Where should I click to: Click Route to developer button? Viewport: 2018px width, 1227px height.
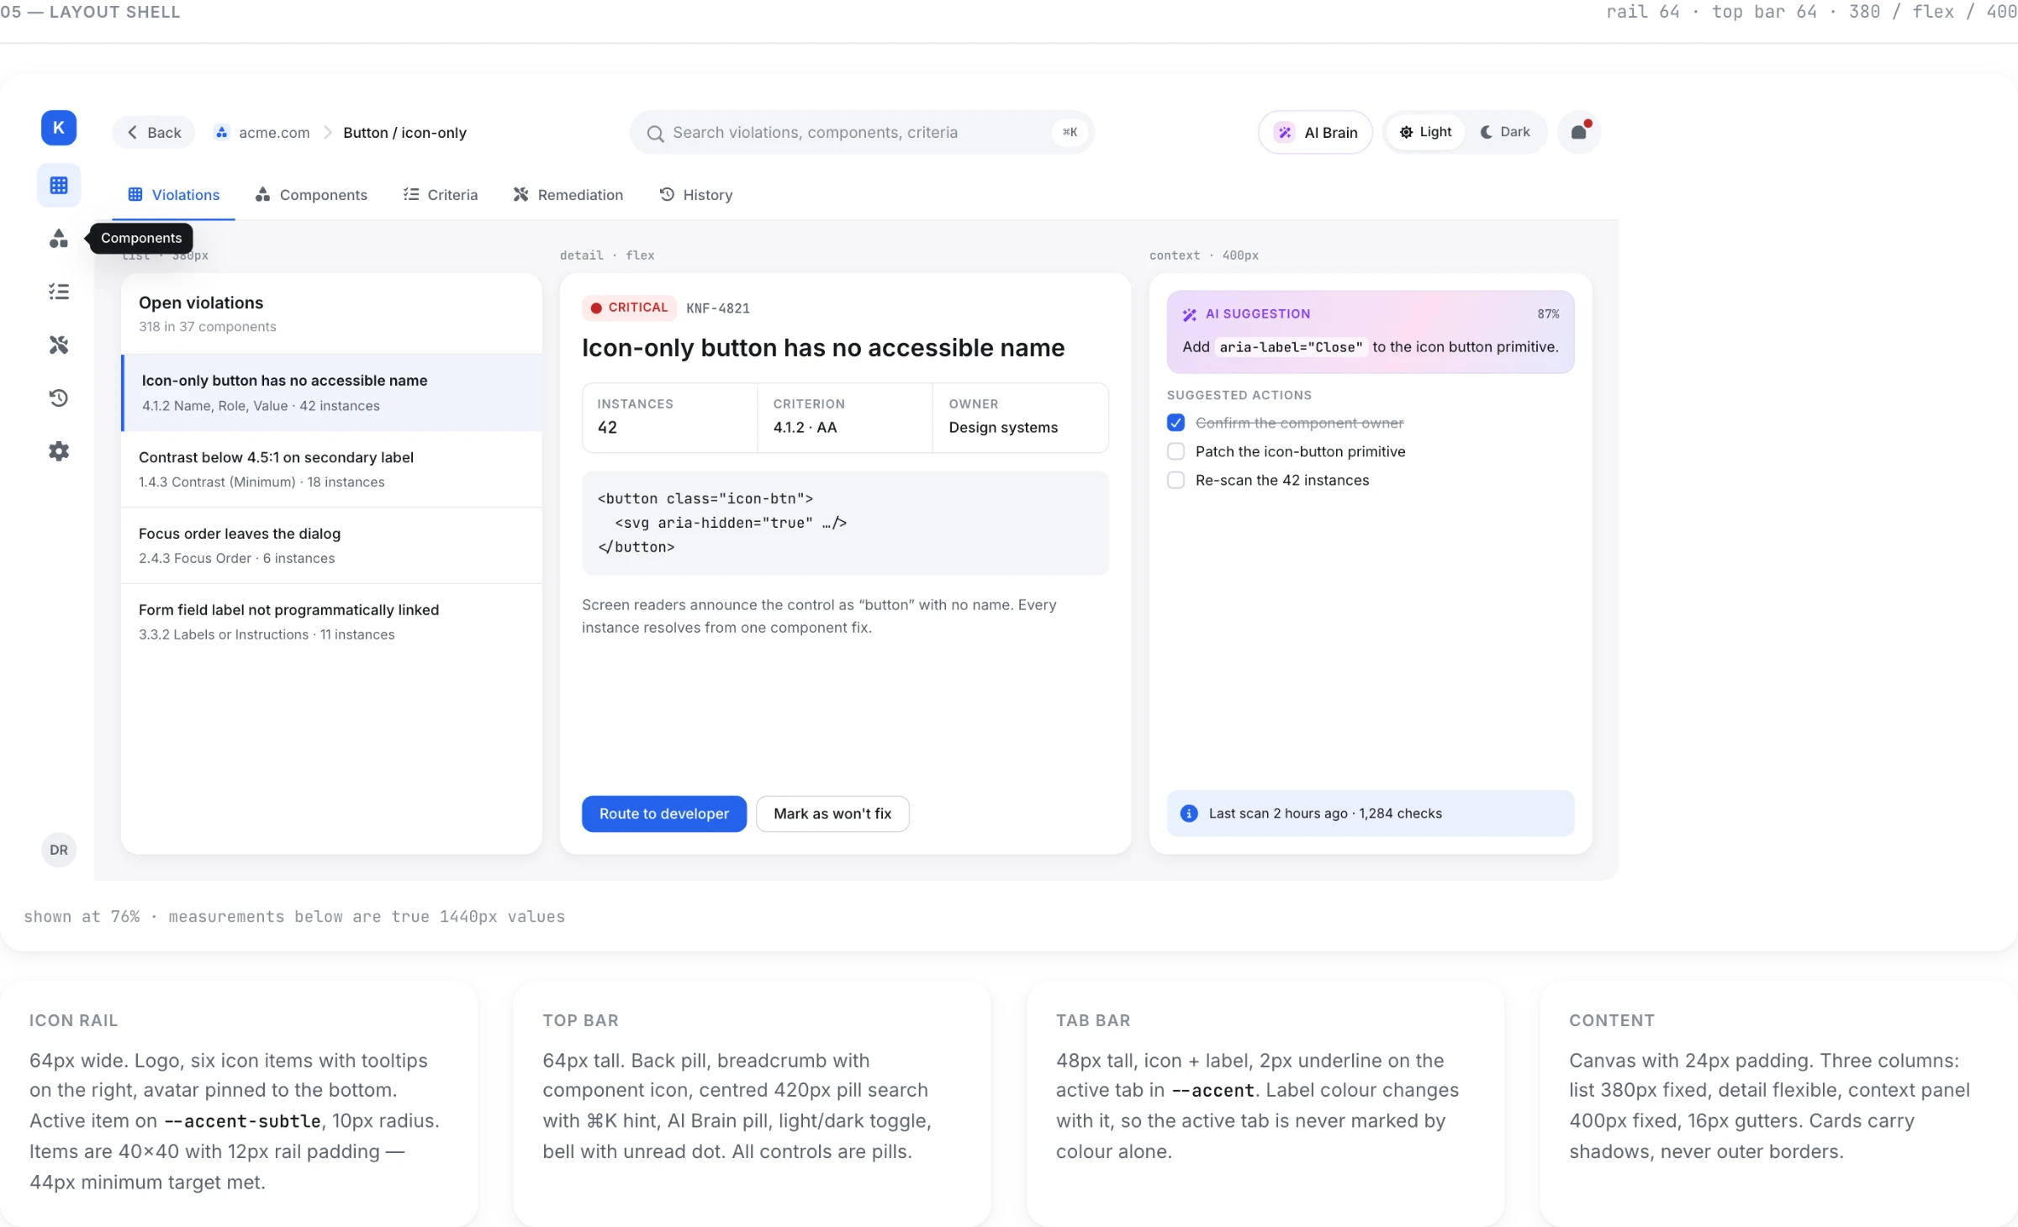[664, 814]
